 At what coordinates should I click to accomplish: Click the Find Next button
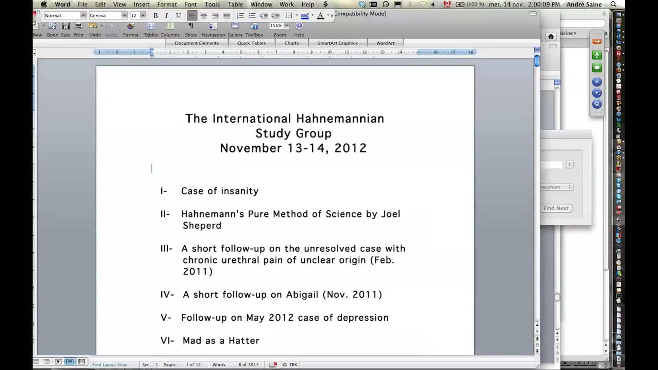556,208
